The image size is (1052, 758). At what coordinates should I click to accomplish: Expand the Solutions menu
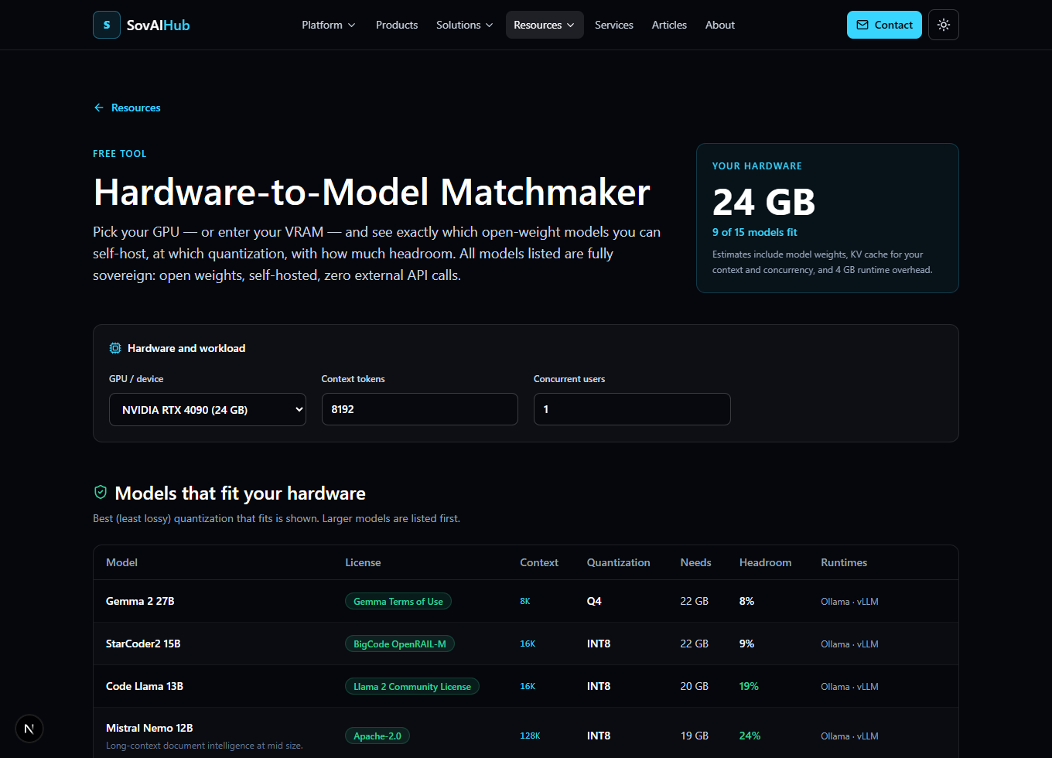point(464,25)
